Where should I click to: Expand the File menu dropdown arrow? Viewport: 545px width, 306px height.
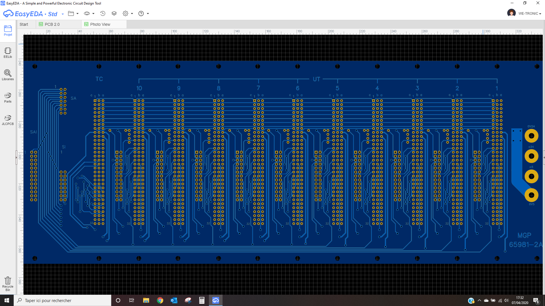pyautogui.click(x=77, y=14)
